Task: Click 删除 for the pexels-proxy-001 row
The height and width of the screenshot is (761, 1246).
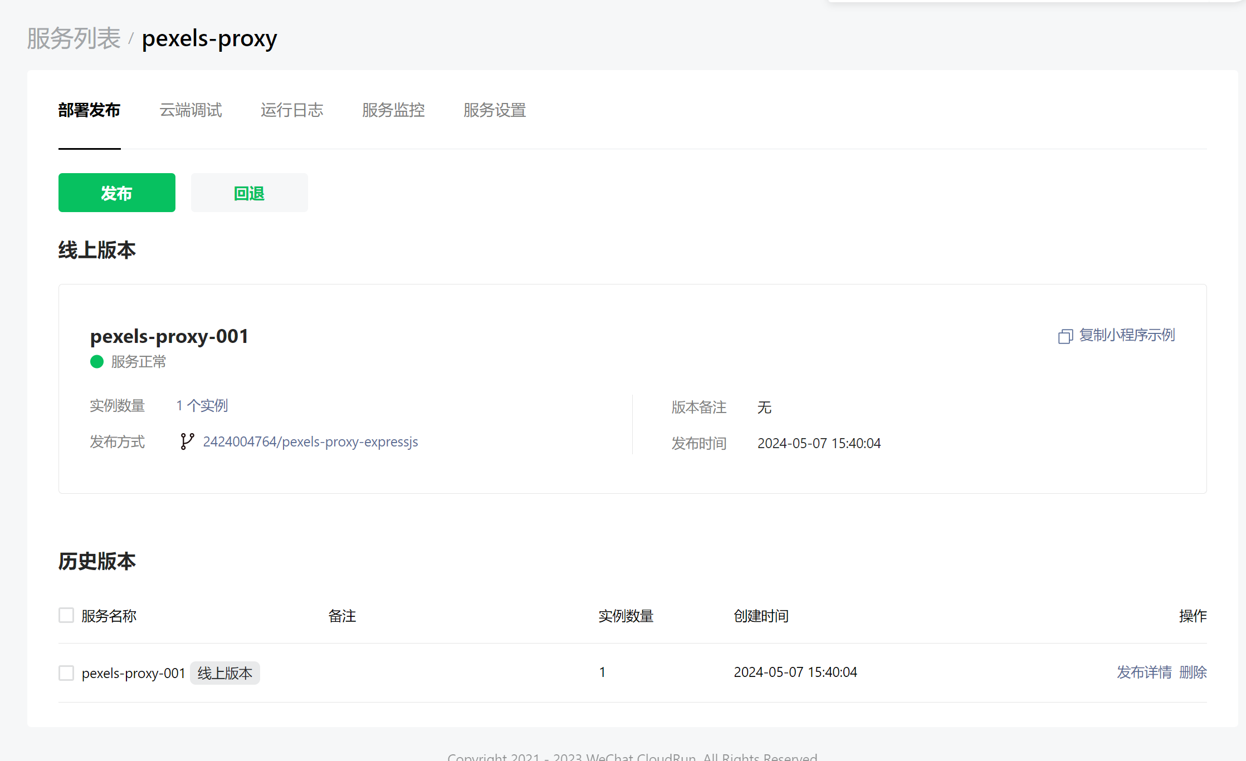Action: [x=1193, y=672]
